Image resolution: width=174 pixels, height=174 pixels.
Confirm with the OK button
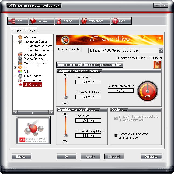point(67,157)
